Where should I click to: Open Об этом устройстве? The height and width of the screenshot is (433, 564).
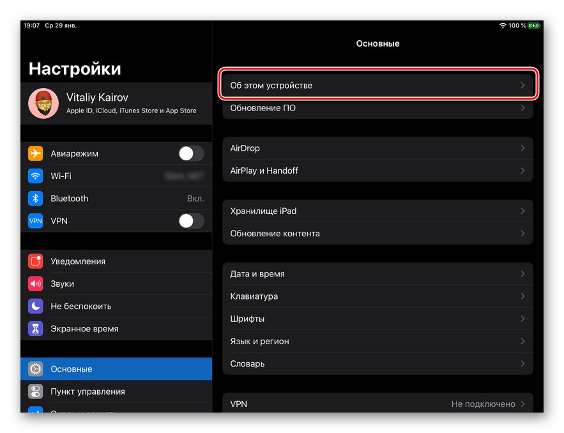[x=377, y=86]
